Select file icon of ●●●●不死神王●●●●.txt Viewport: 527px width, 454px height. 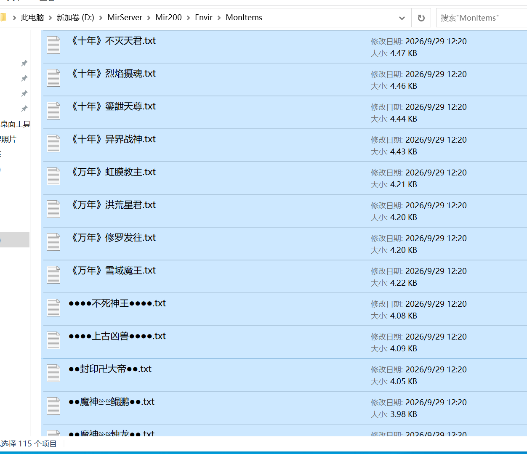[53, 308]
